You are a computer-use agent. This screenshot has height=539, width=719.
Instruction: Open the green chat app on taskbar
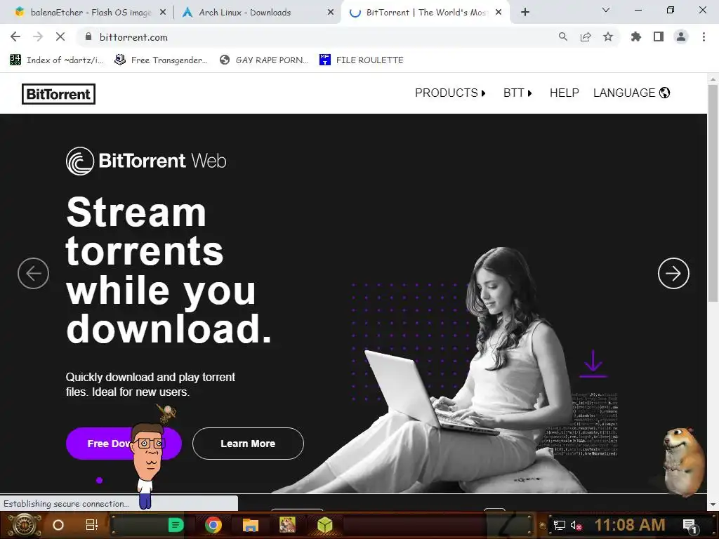[x=176, y=525]
